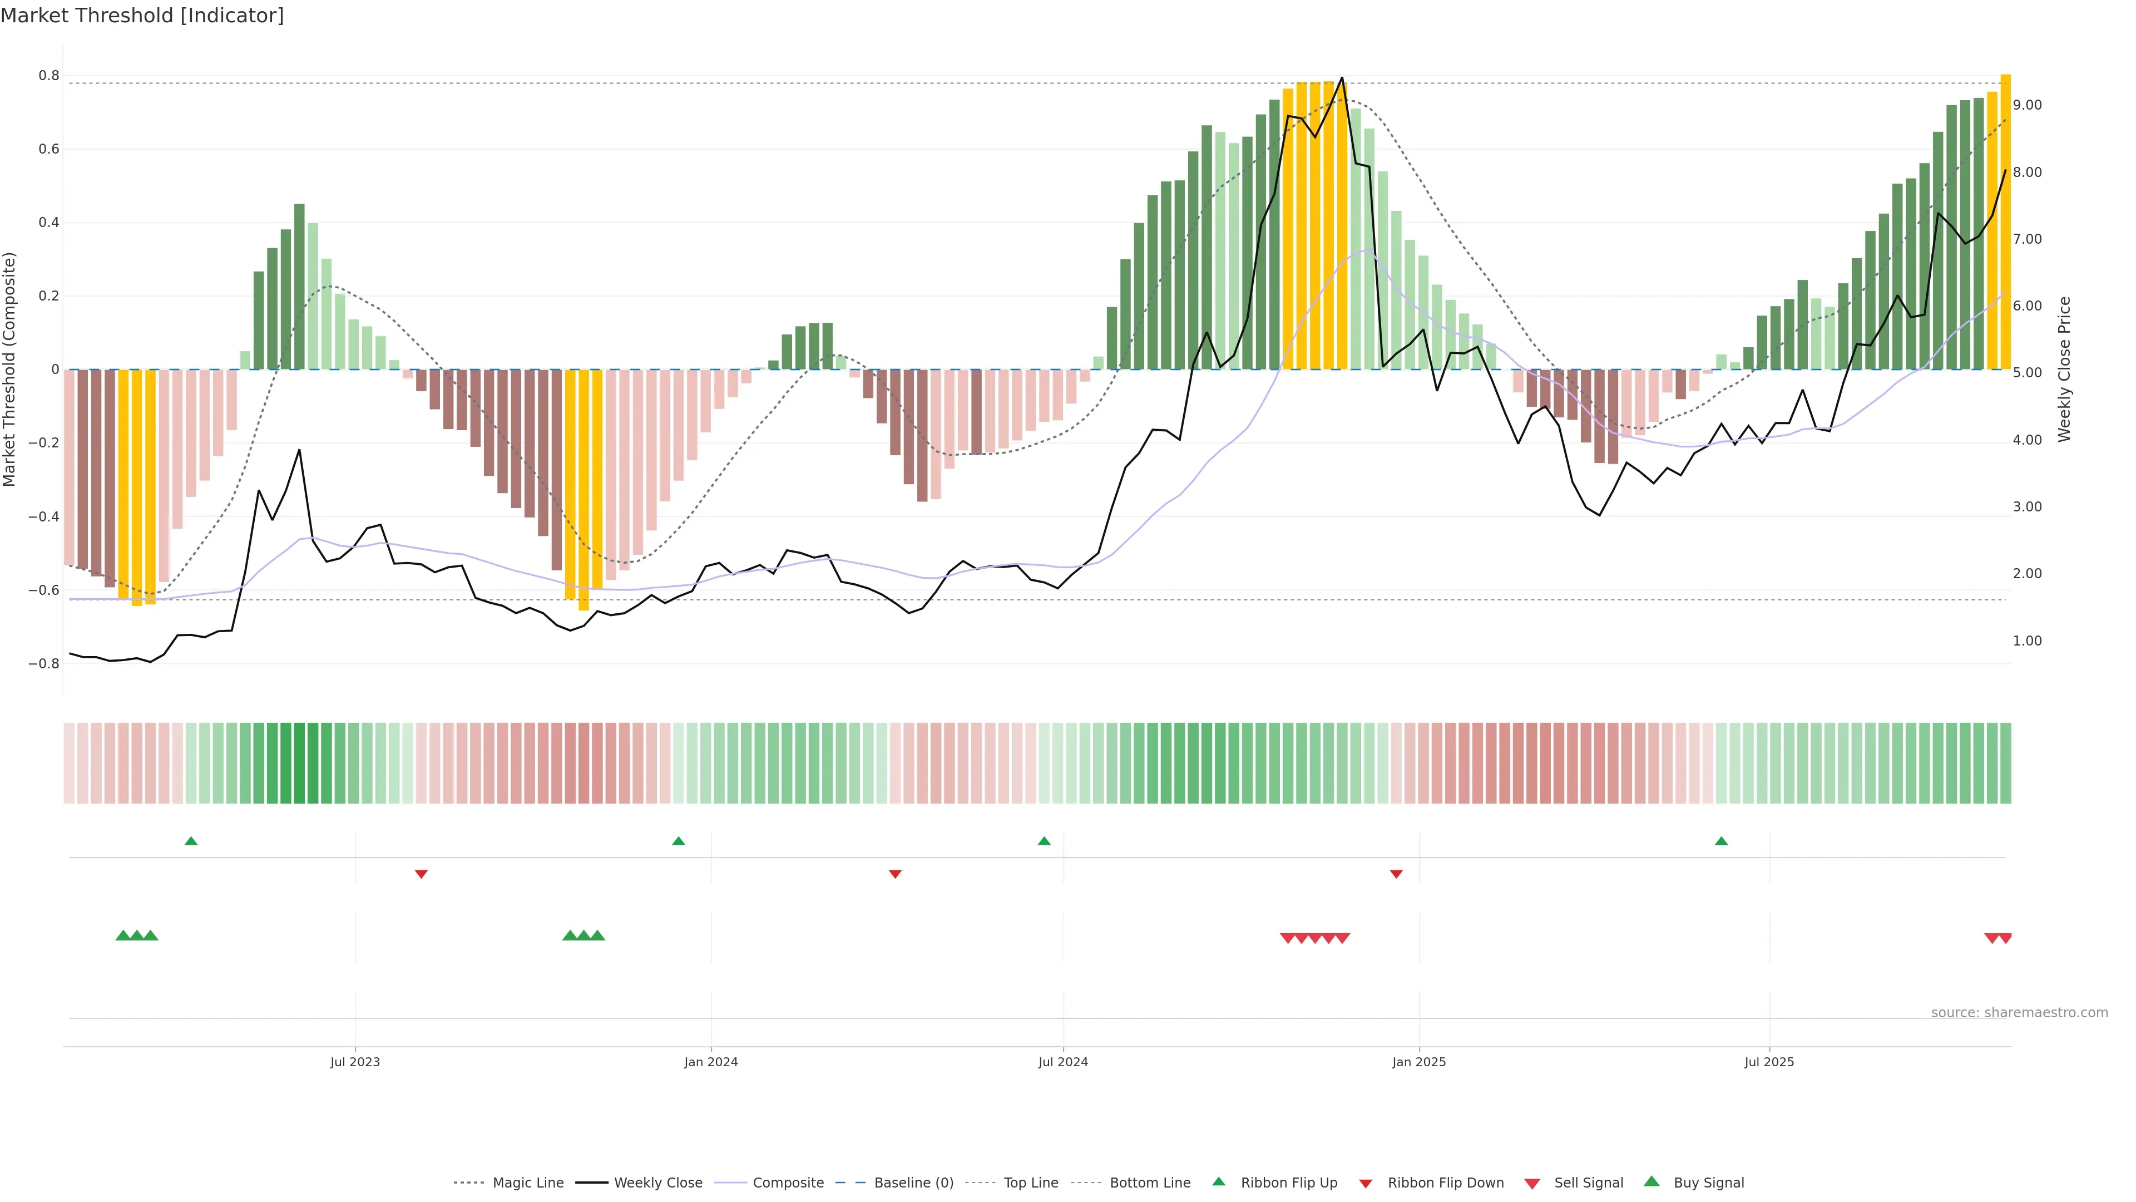The image size is (2136, 1202).
Task: Click the source: sharemaestro.com text
Action: pos(2019,1012)
